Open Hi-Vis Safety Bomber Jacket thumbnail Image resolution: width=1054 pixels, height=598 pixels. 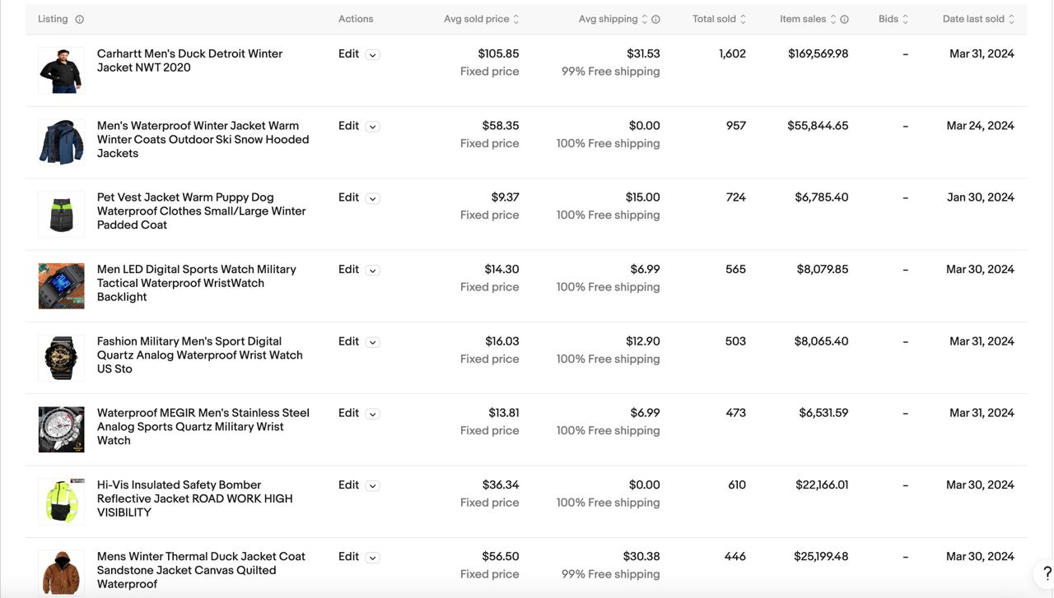[61, 501]
